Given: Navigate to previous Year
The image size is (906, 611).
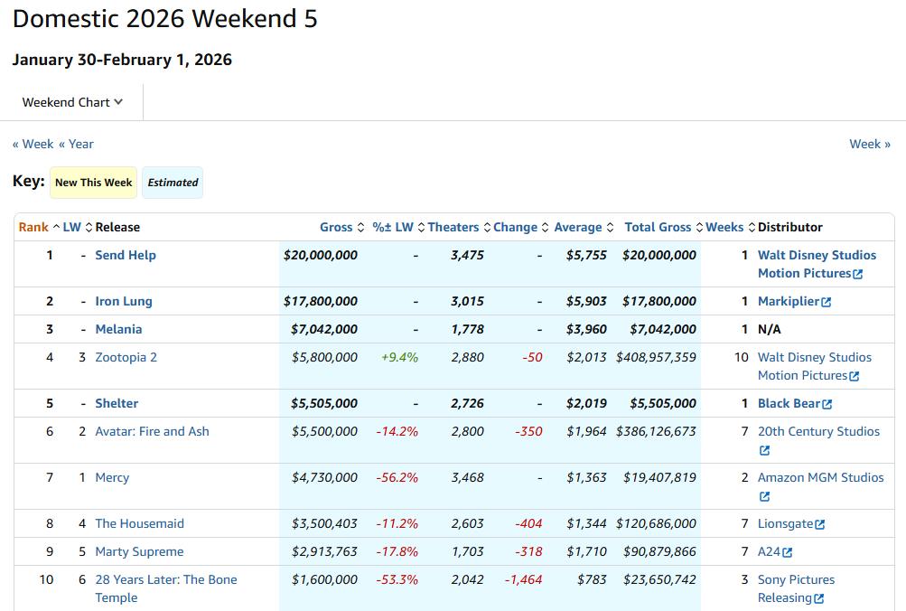Looking at the screenshot, I should 76,144.
